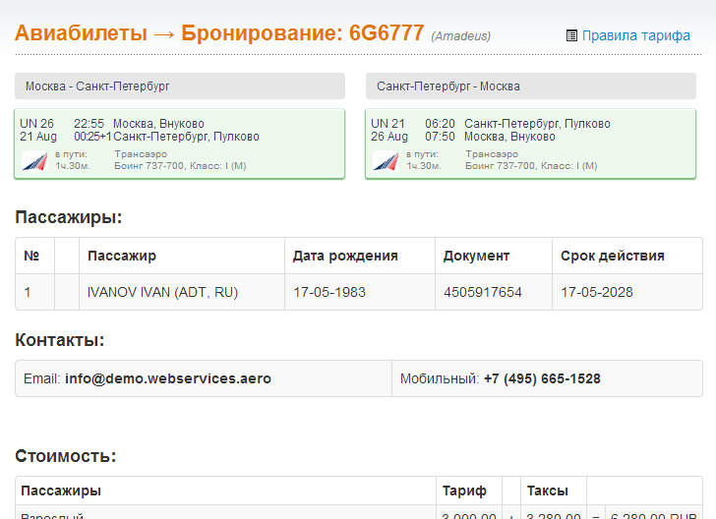Click passenger name IVANOV IVAN (ADT, RU)
The height and width of the screenshot is (519, 716).
tap(162, 292)
